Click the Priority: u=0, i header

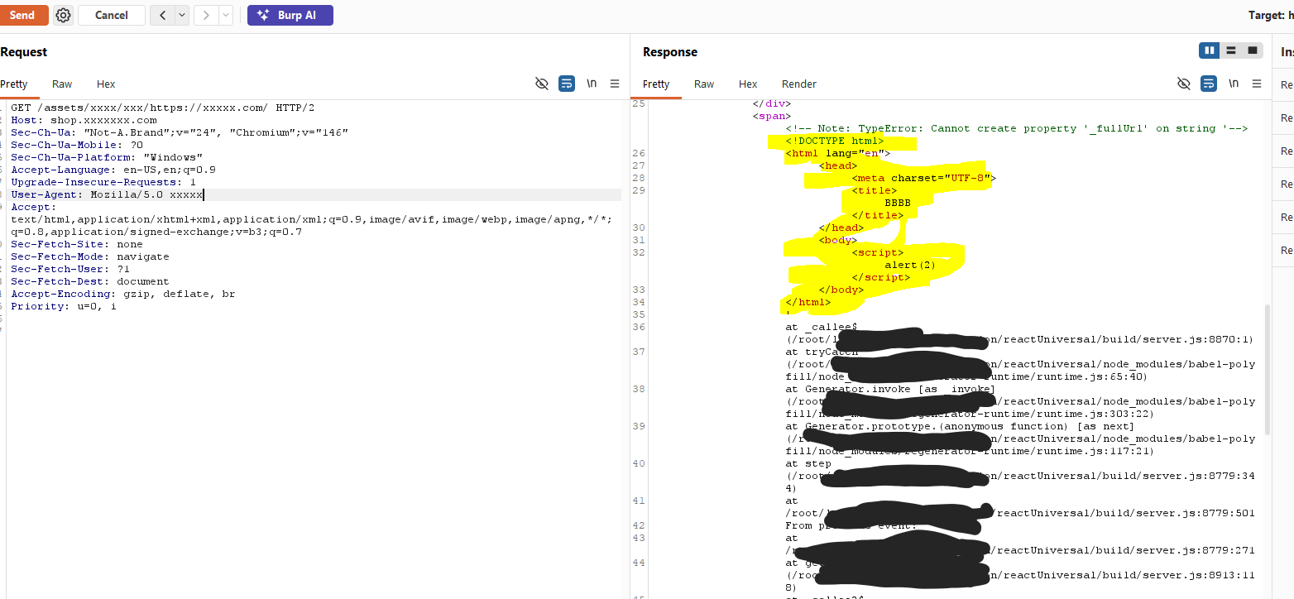64,306
